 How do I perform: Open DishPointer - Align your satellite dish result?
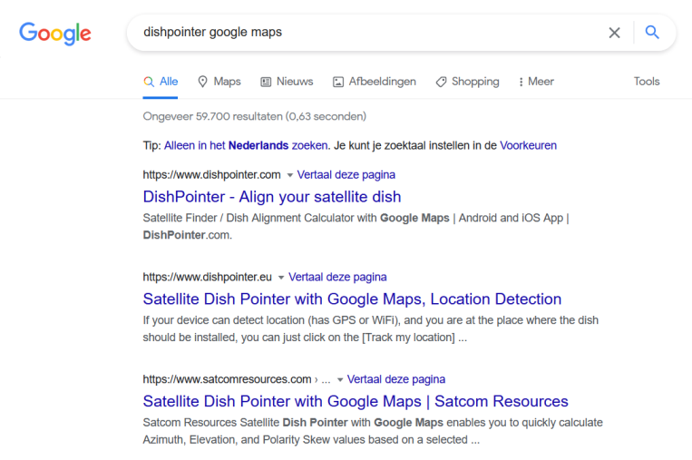272,197
